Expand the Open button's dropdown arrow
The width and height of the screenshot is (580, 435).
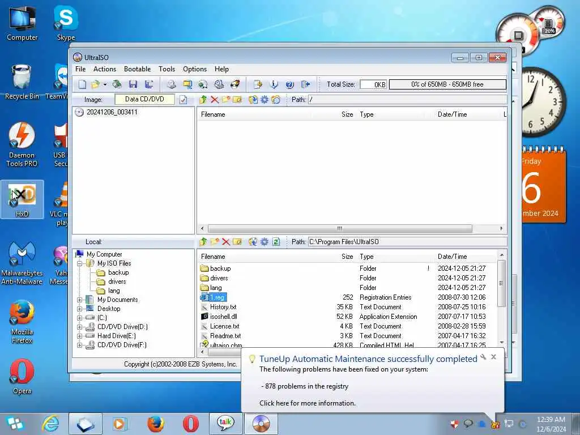click(105, 85)
